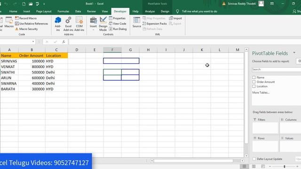Image resolution: width=301 pixels, height=169 pixels.
Task: Click Expansion Packs
Action: point(155,23)
